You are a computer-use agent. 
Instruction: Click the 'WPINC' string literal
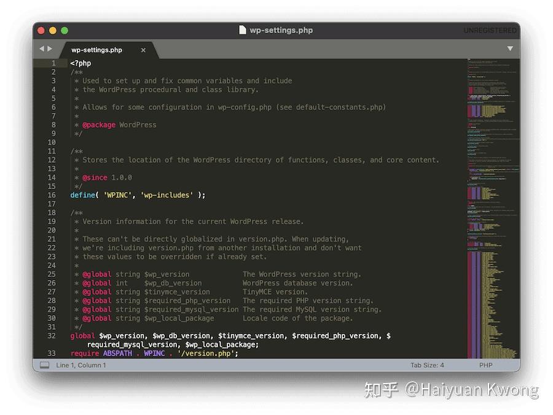coord(117,195)
